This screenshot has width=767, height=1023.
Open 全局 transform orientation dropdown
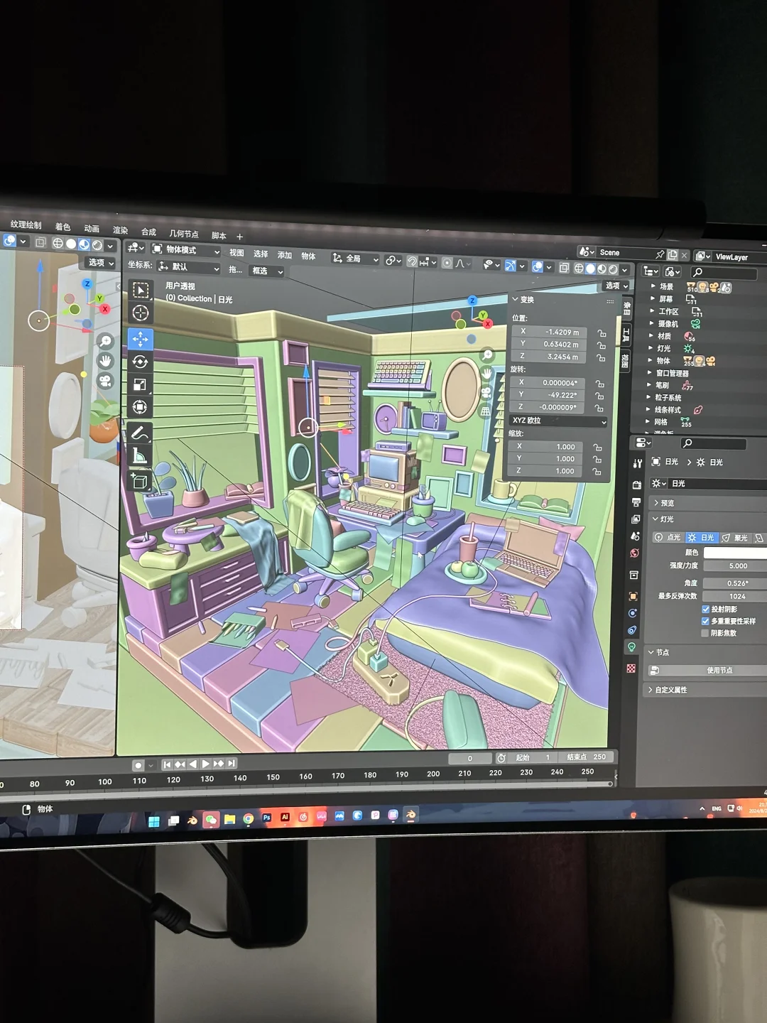(356, 259)
